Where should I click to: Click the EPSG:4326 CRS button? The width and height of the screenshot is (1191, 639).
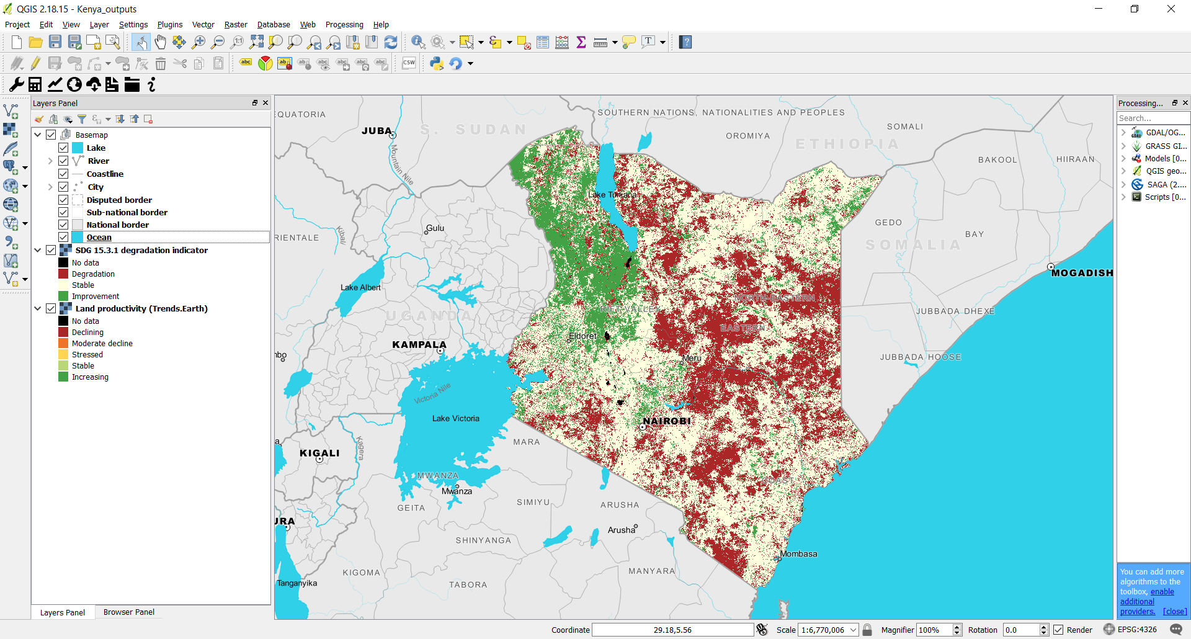coord(1136,630)
